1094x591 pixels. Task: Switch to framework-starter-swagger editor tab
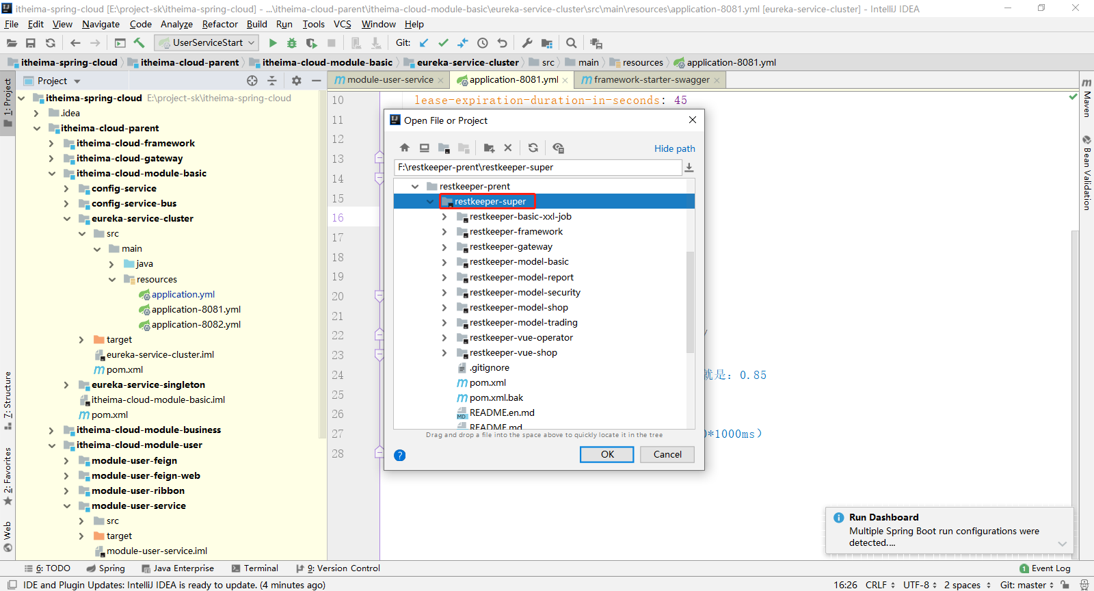651,80
